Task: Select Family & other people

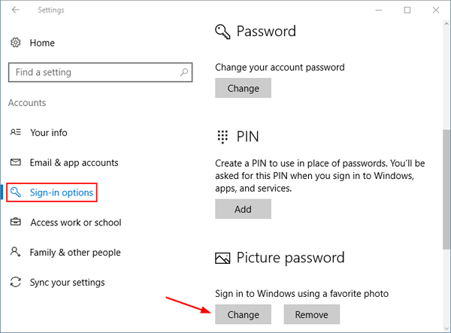Action: point(74,253)
